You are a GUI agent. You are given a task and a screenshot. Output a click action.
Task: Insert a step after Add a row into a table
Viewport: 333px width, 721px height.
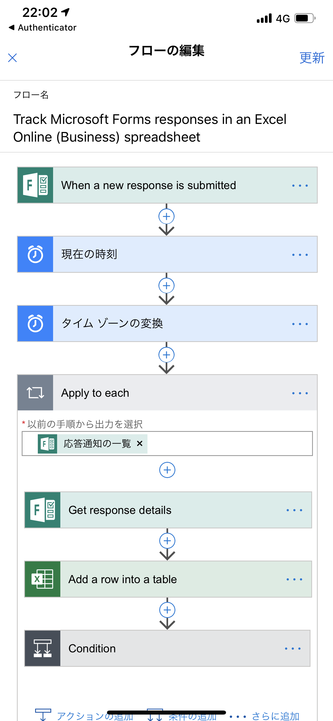(167, 610)
